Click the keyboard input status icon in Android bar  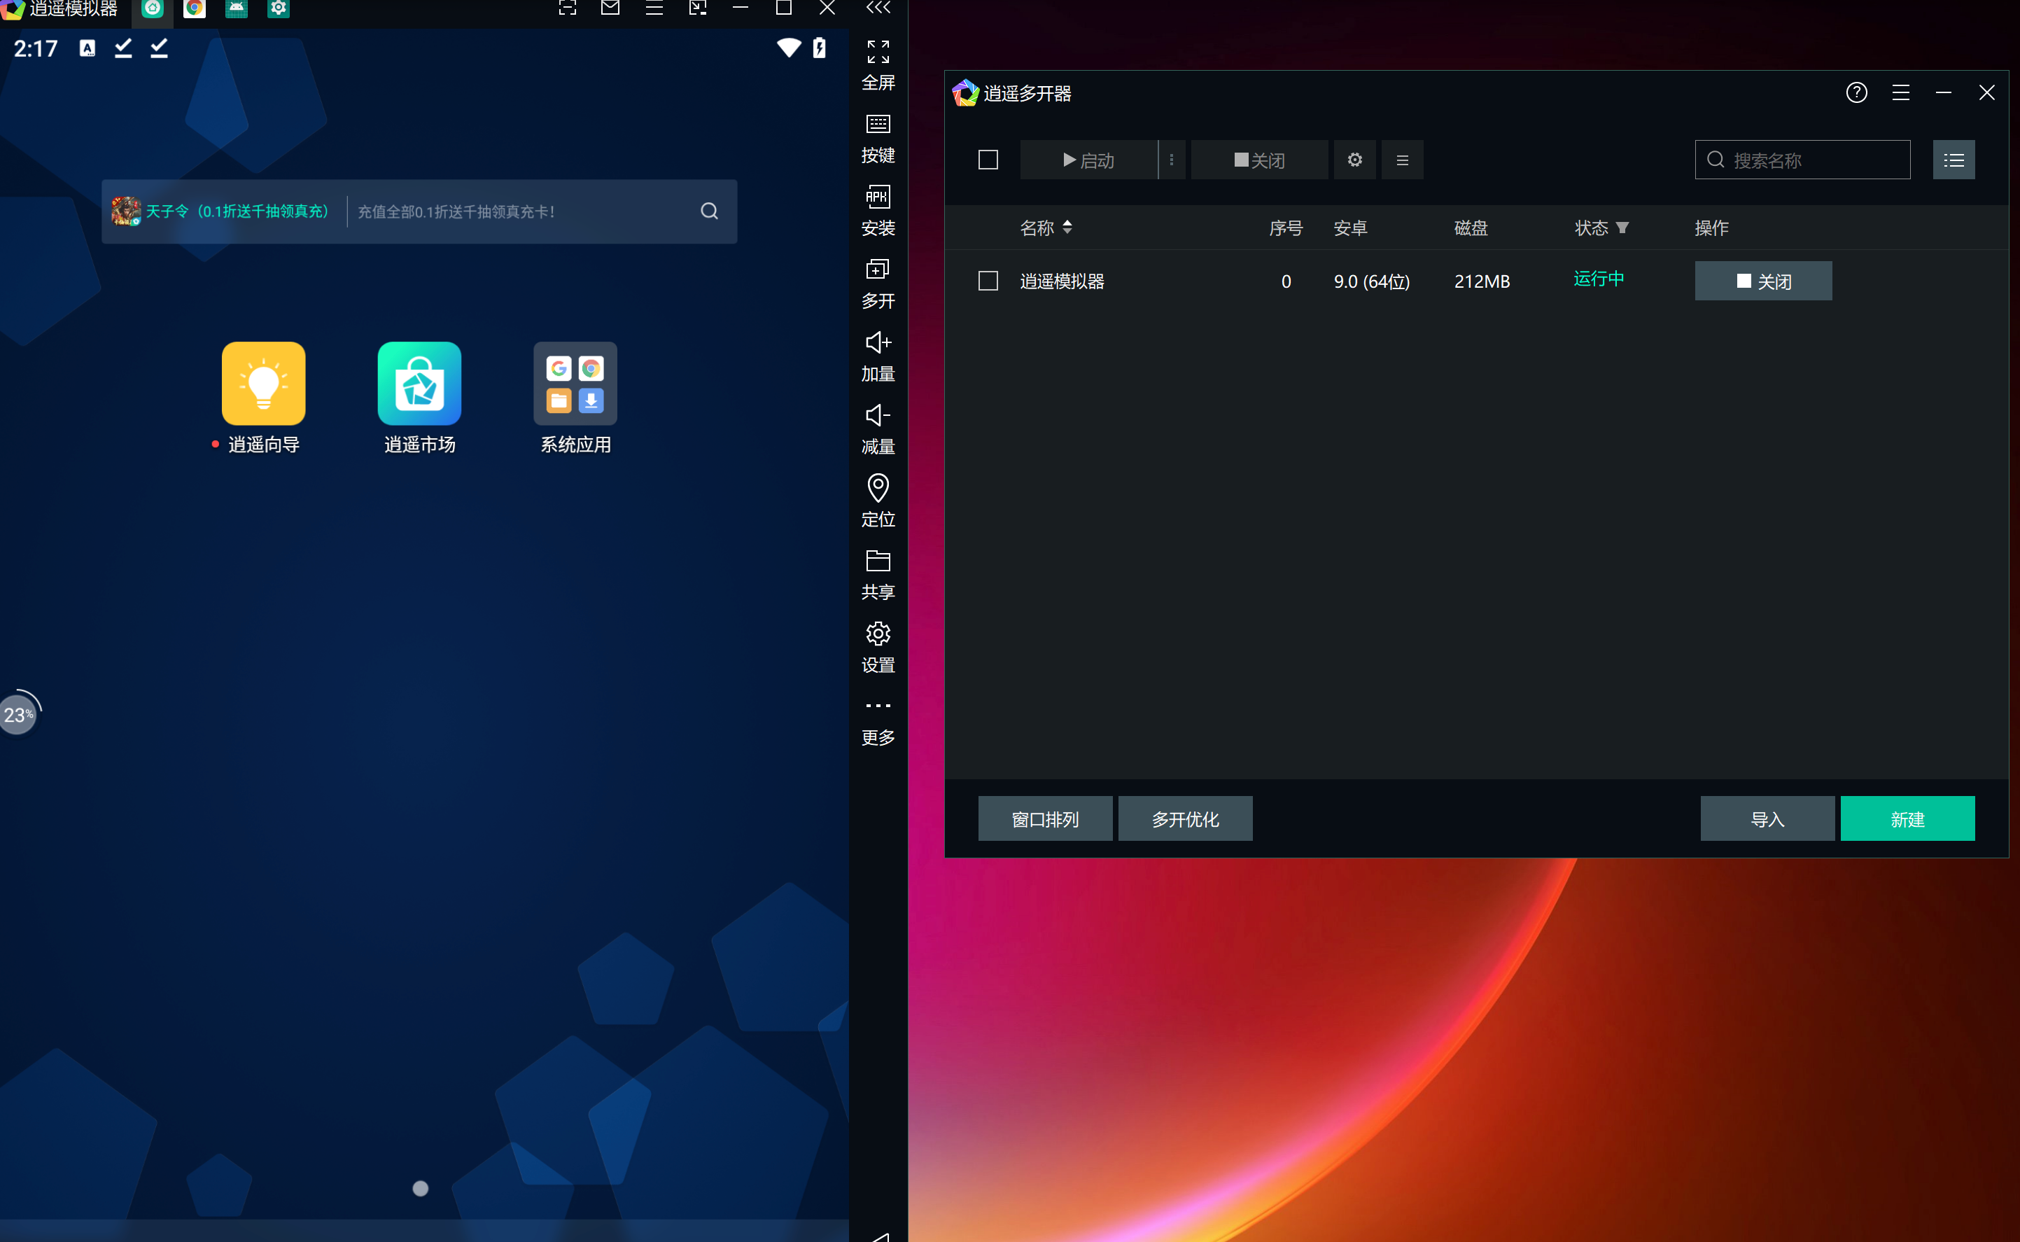(x=87, y=48)
